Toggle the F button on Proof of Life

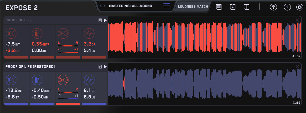pyautogui.click(x=100, y=20)
